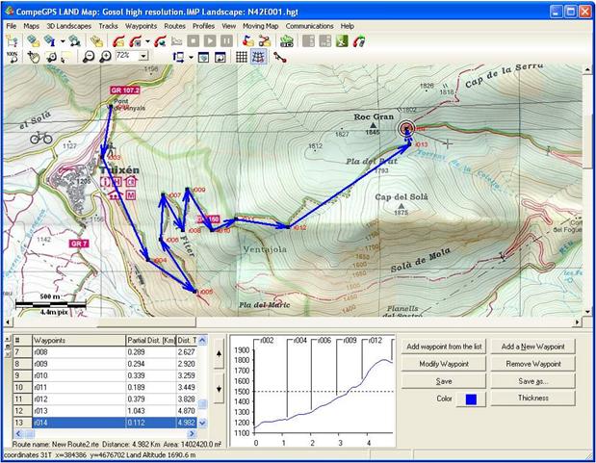Select the r008 waypoint row
Viewport: 596px width, 463px height.
[105, 352]
